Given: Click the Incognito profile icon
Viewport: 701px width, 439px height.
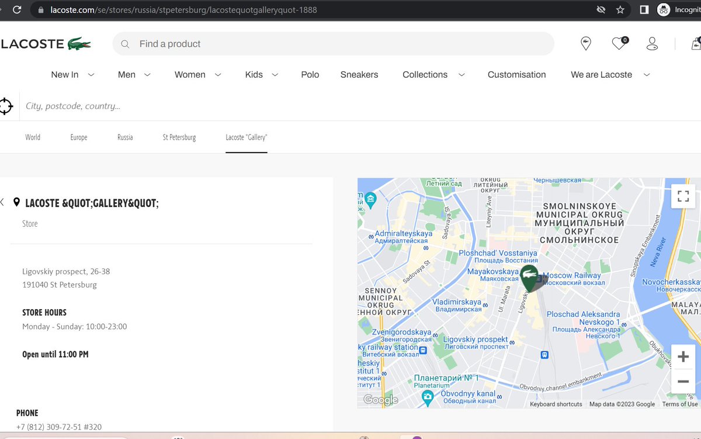Looking at the screenshot, I should point(663,10).
